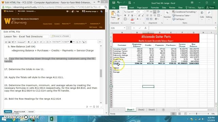
Task: Click Decrease Font Size icon in Excel
Action: [x=143, y=16]
